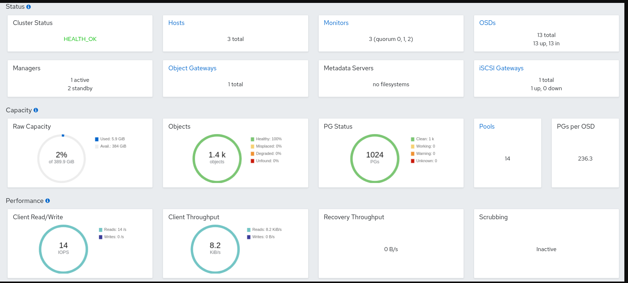
Task: Open the Pools link
Action: click(486, 126)
